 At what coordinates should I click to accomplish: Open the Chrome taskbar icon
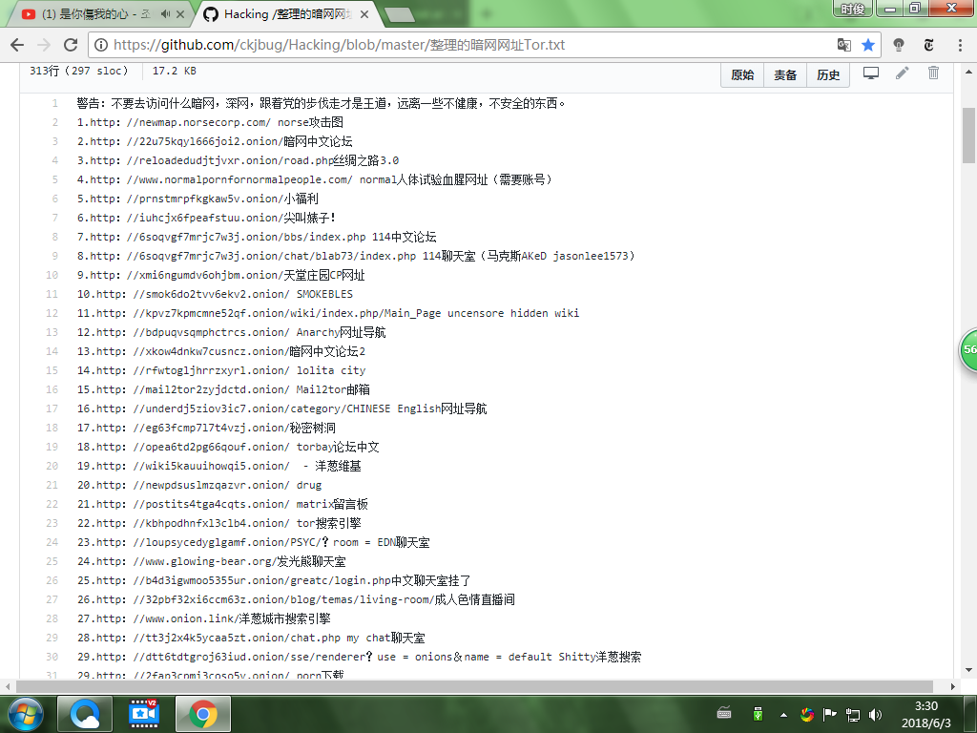[x=203, y=714]
